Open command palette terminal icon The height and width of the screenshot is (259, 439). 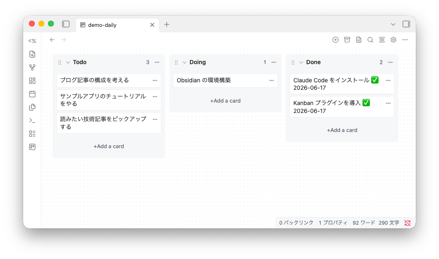[x=32, y=120]
